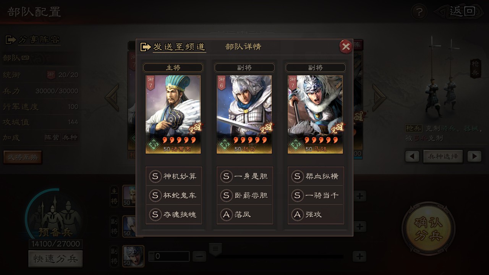Select the 赵云 general card
489x275 pixels.
click(244, 114)
